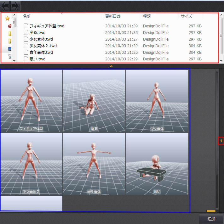Sort files by 名前 column header

click(x=27, y=16)
